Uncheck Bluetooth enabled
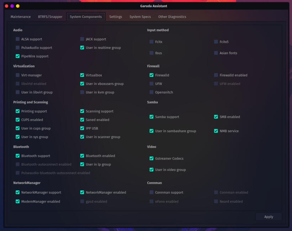 coord(82,156)
